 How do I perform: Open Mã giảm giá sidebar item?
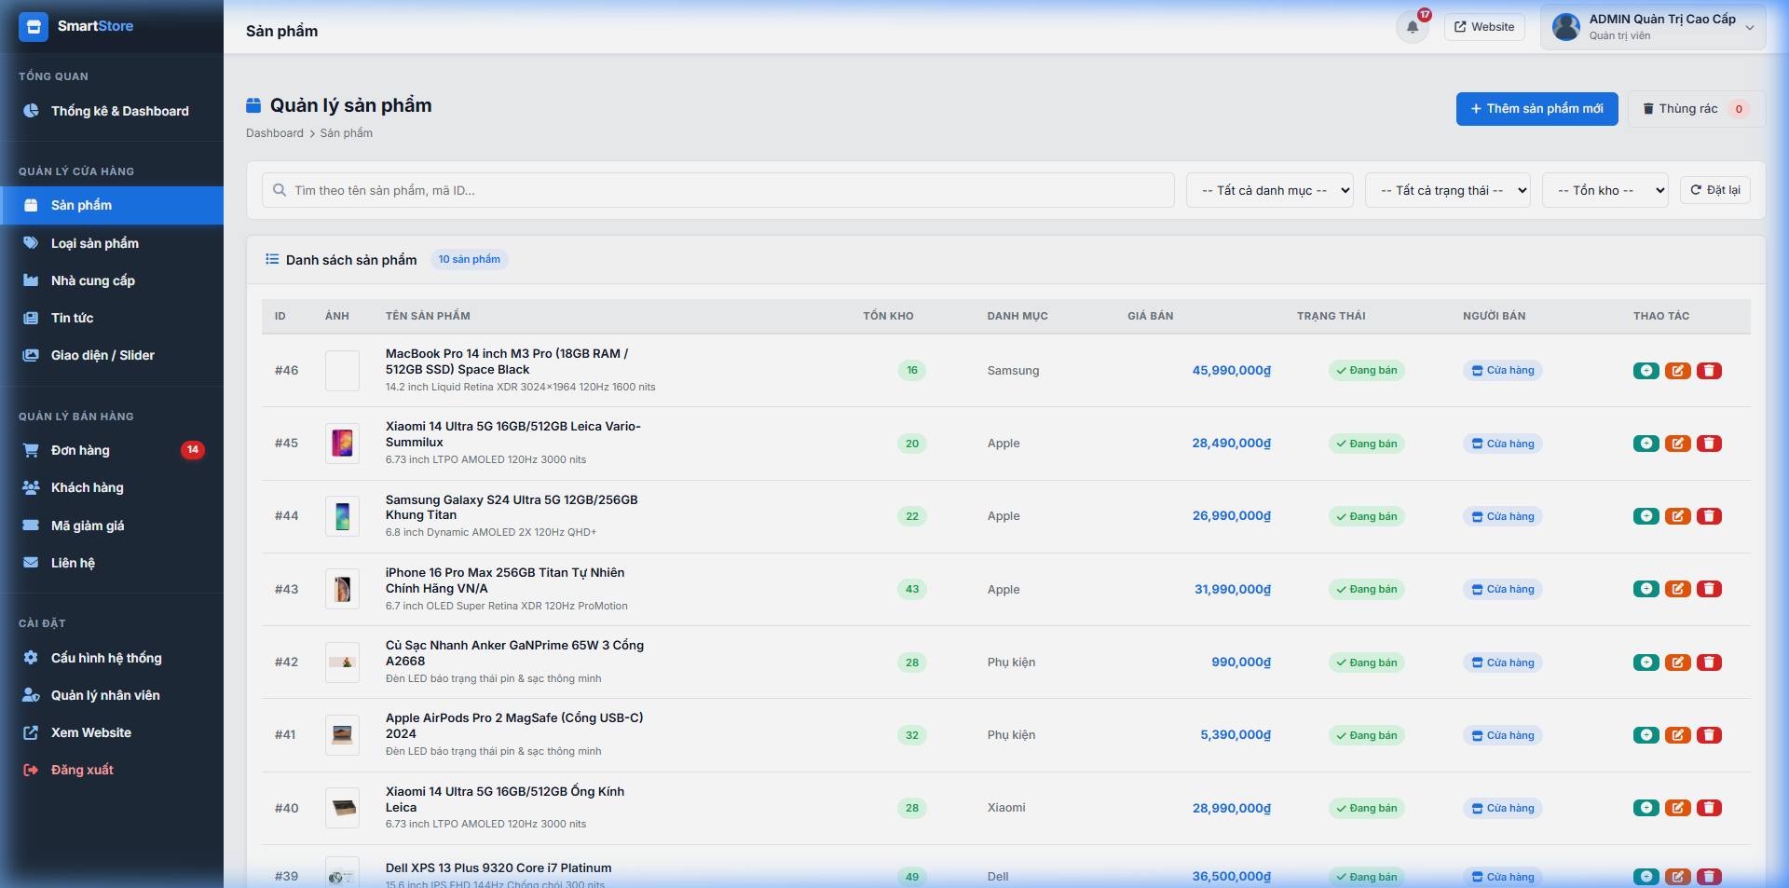(x=112, y=526)
